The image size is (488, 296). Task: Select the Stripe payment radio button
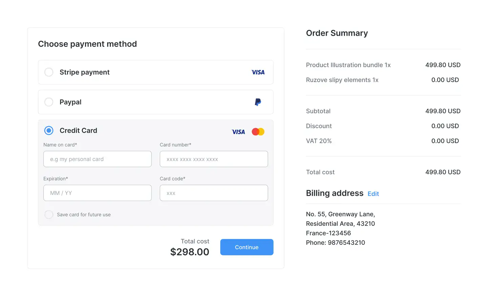[49, 72]
